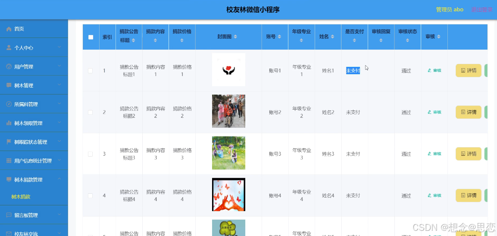Toggle the select-all header checkbox
Image resolution: width=497 pixels, height=236 pixels.
(91, 37)
